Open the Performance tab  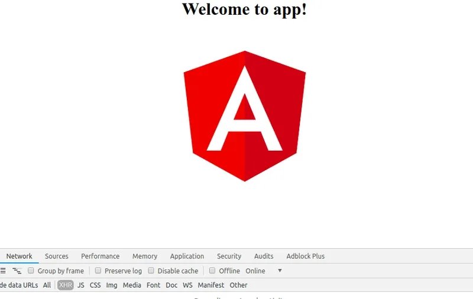point(100,256)
